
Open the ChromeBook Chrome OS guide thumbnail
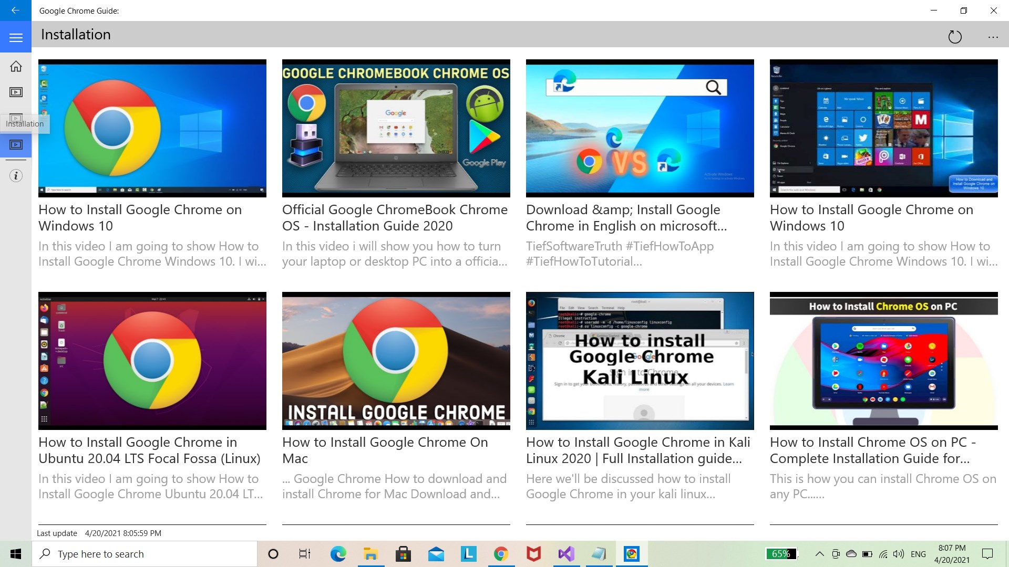click(396, 128)
